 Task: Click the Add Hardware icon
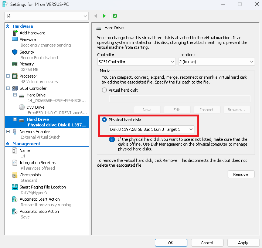(x=15, y=33)
